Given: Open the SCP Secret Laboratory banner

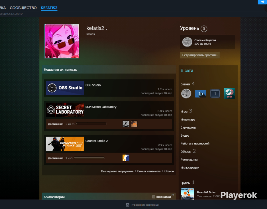Looking at the screenshot, I should tap(65, 110).
